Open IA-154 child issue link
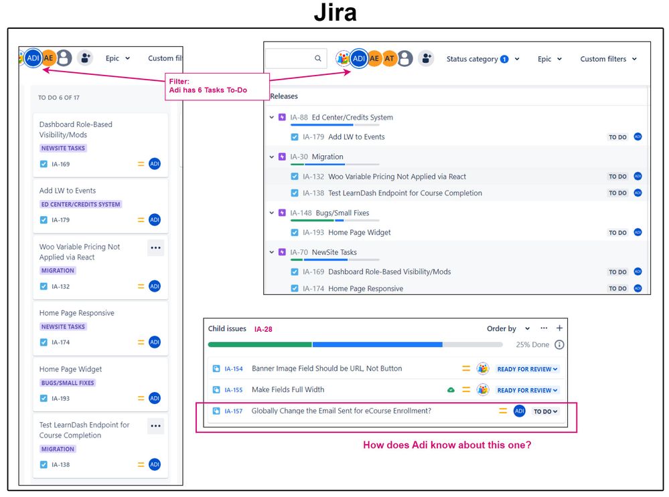This screenshot has width=669, height=497. (234, 369)
